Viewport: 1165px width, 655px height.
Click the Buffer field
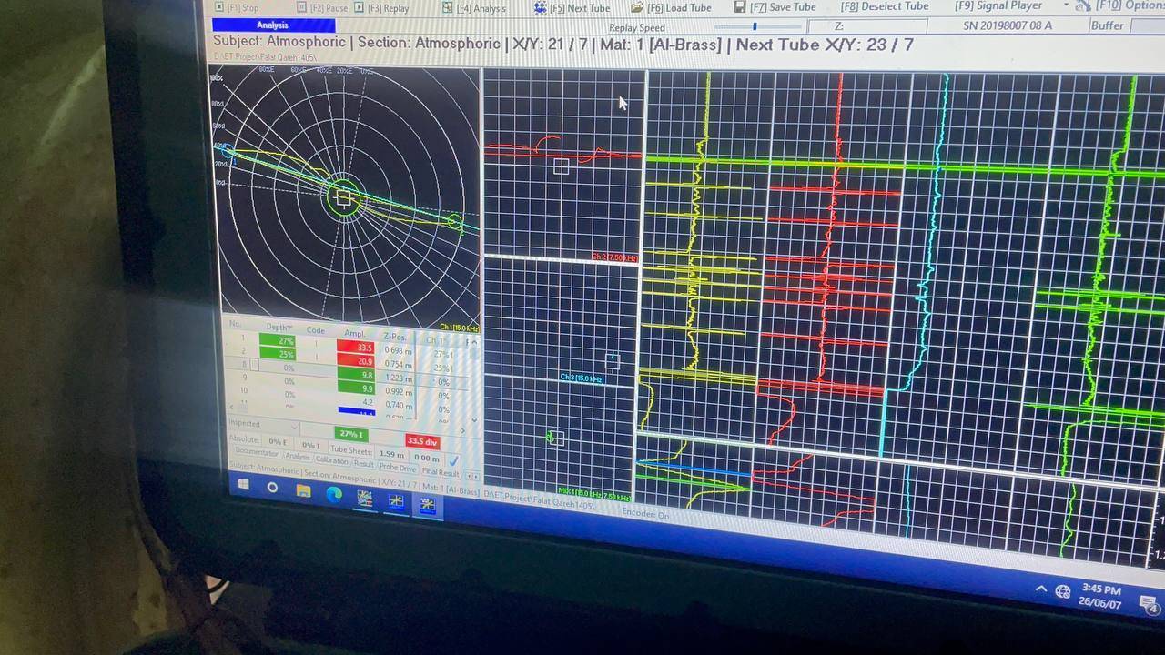pos(1125,25)
